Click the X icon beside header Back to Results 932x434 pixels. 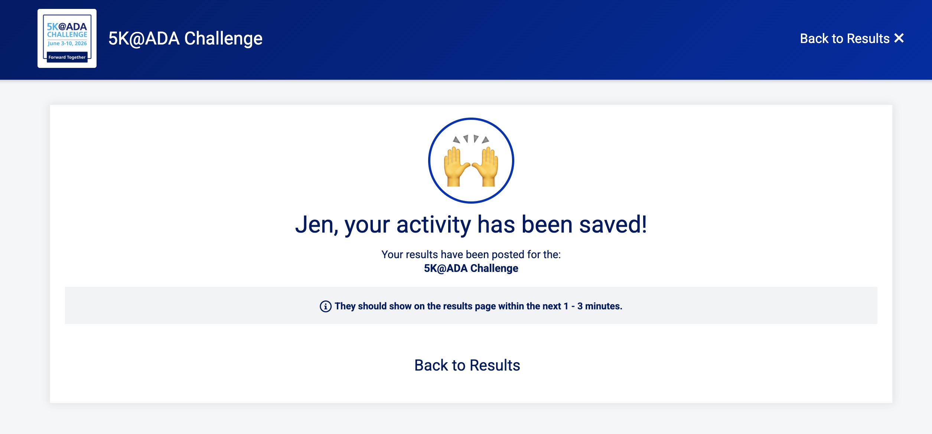pos(899,38)
